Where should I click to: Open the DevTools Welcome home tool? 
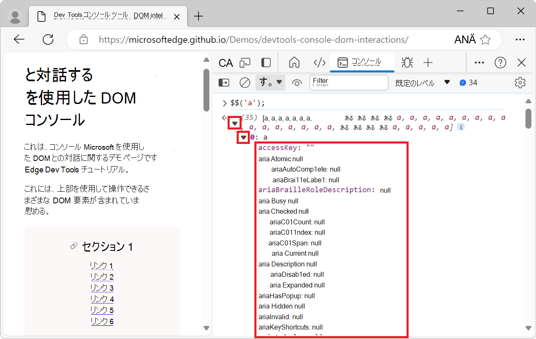click(294, 63)
